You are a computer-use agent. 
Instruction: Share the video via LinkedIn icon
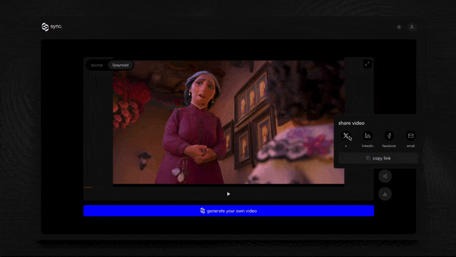pyautogui.click(x=368, y=136)
